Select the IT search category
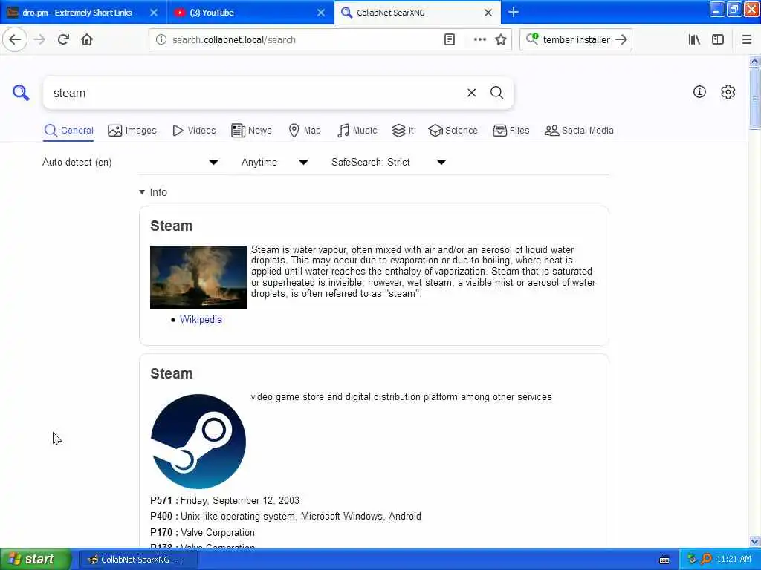 [x=403, y=131]
